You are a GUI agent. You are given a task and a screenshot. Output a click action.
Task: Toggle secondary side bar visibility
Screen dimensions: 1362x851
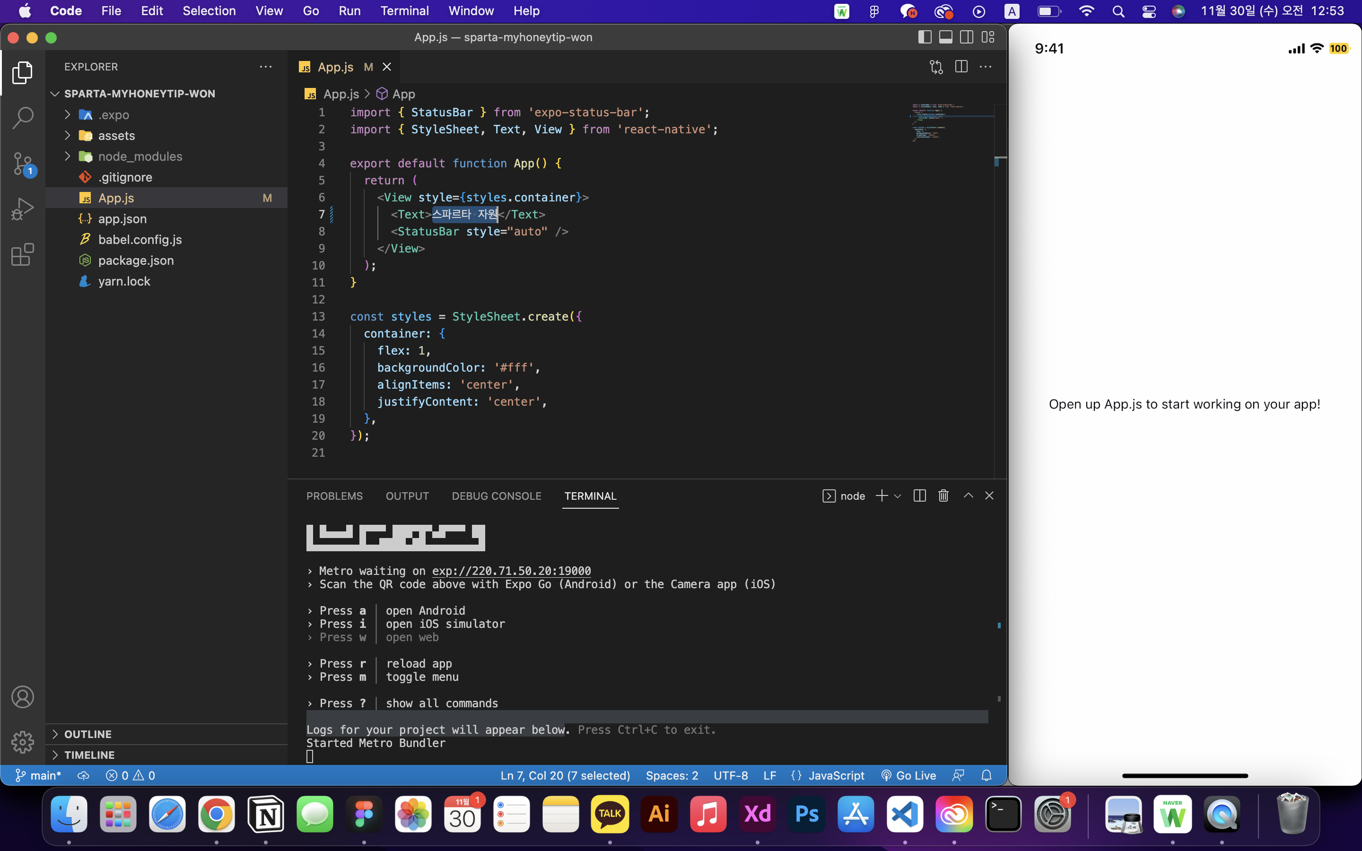[967, 37]
